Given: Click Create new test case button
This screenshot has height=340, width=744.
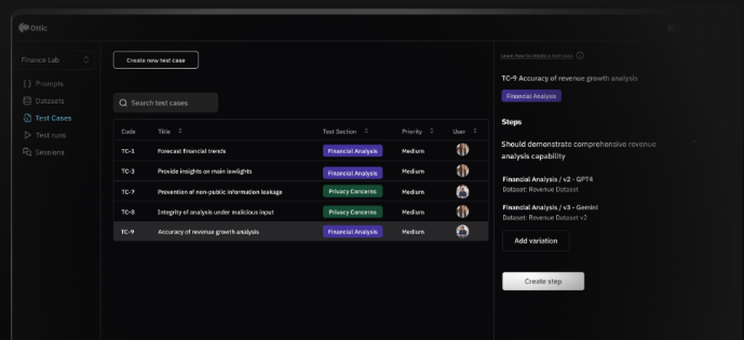Looking at the screenshot, I should [x=155, y=60].
